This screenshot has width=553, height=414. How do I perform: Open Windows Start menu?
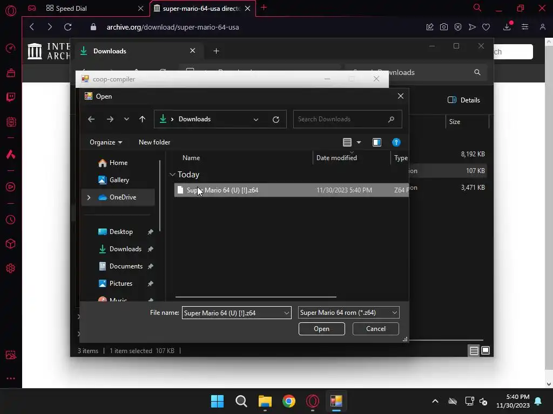[x=217, y=401]
